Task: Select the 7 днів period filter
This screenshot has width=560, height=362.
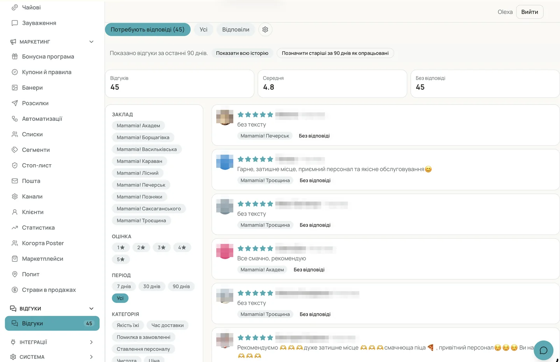Action: tap(124, 286)
